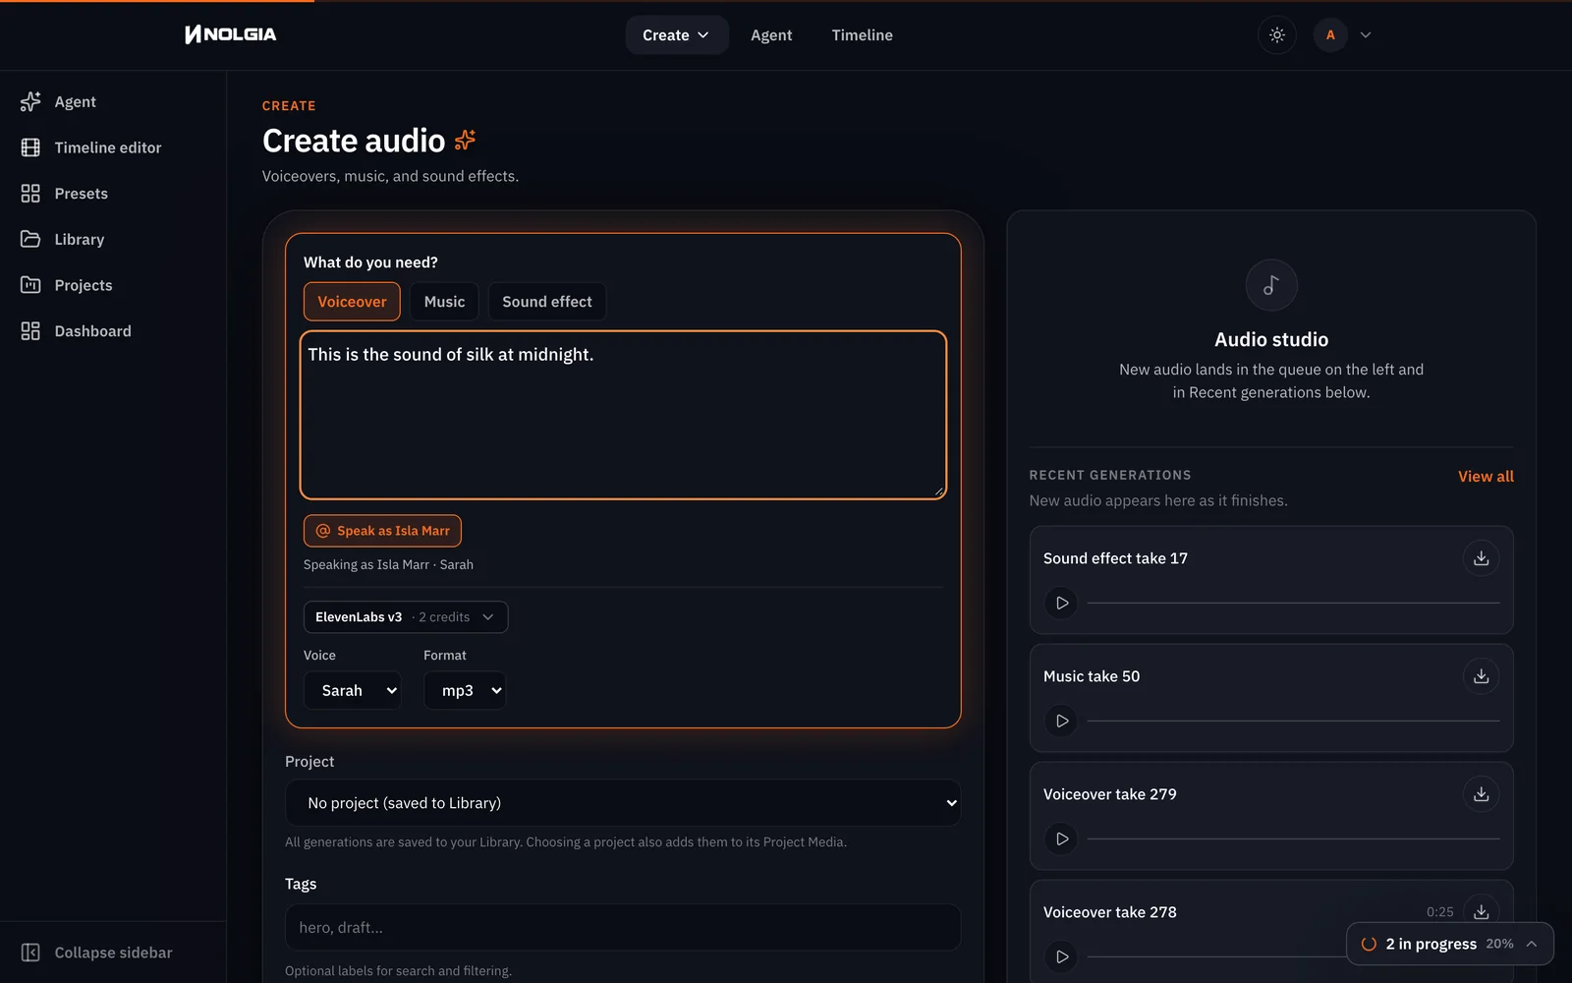Screen dimensions: 1572x983
Task: Open the Project selection dropdown
Action: pyautogui.click(x=623, y=803)
